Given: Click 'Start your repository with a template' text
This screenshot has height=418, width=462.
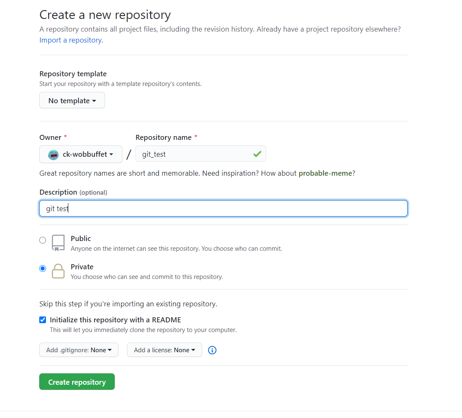Looking at the screenshot, I should pyautogui.click(x=121, y=84).
